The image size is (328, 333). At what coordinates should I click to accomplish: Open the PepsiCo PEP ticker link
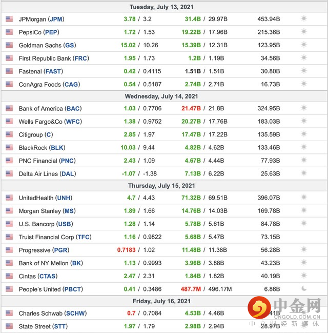(52, 32)
